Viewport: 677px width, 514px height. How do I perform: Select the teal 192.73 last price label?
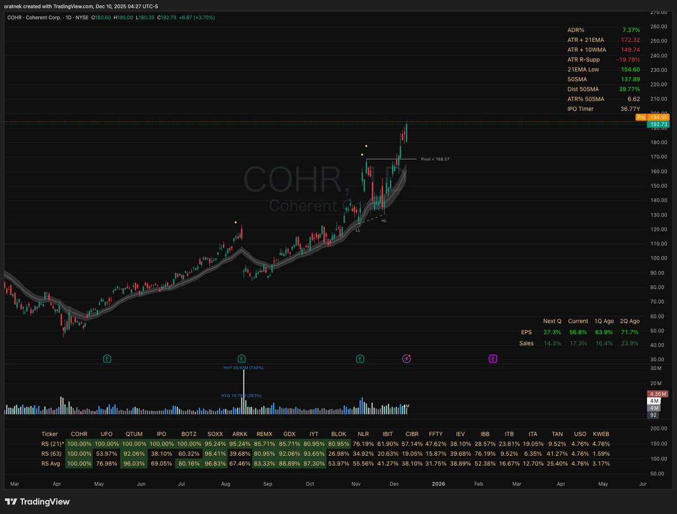coord(658,124)
